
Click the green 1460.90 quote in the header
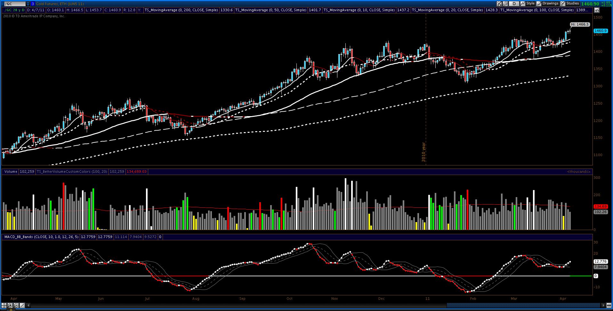(x=590, y=4)
